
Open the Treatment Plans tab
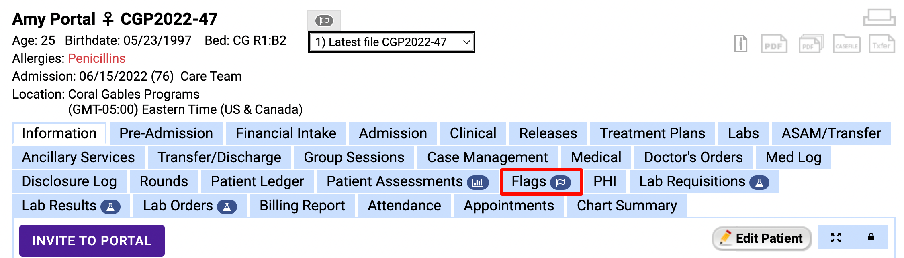(652, 133)
